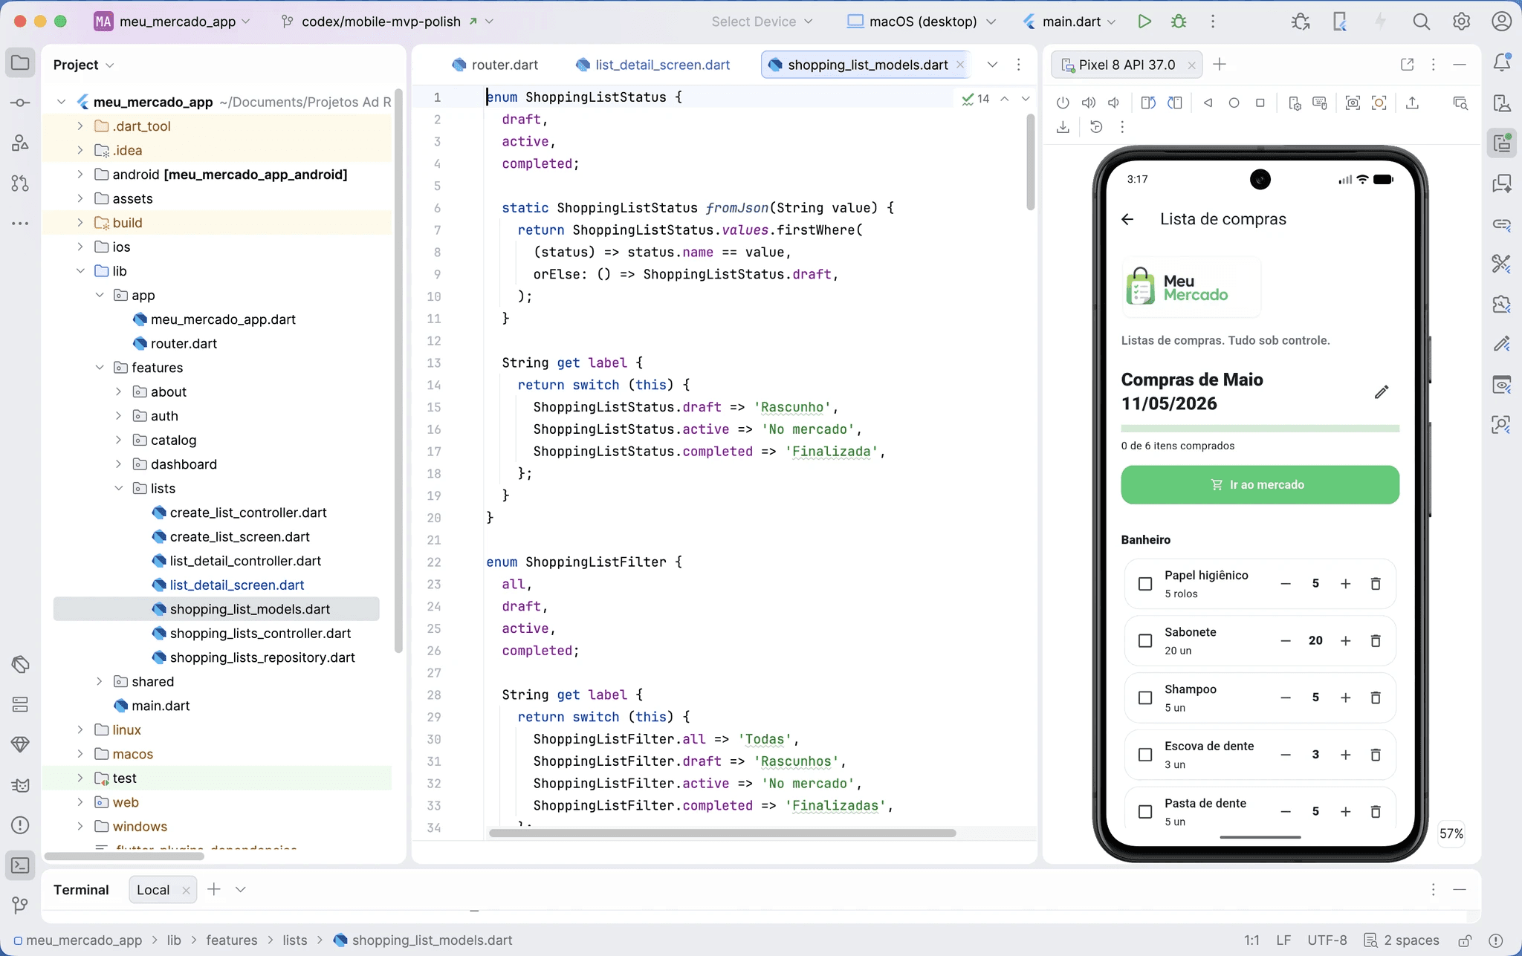Collapse the lib folder
Image resolution: width=1522 pixels, height=956 pixels.
pos(80,271)
